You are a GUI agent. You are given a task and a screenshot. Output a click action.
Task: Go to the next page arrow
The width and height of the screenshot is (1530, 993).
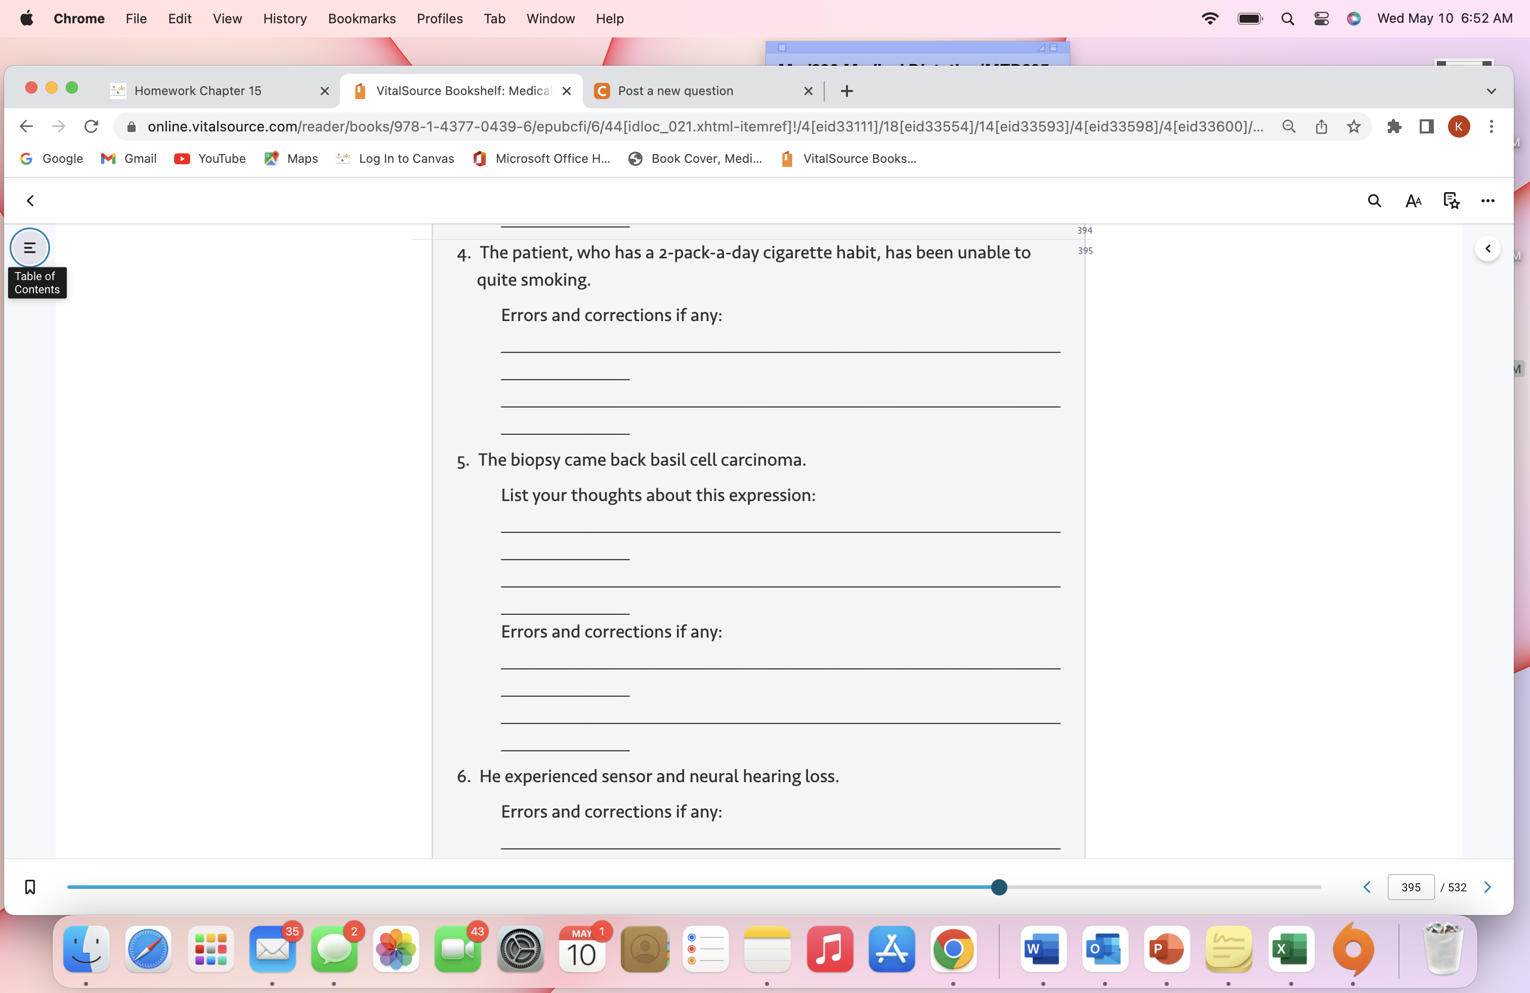pos(1487,887)
